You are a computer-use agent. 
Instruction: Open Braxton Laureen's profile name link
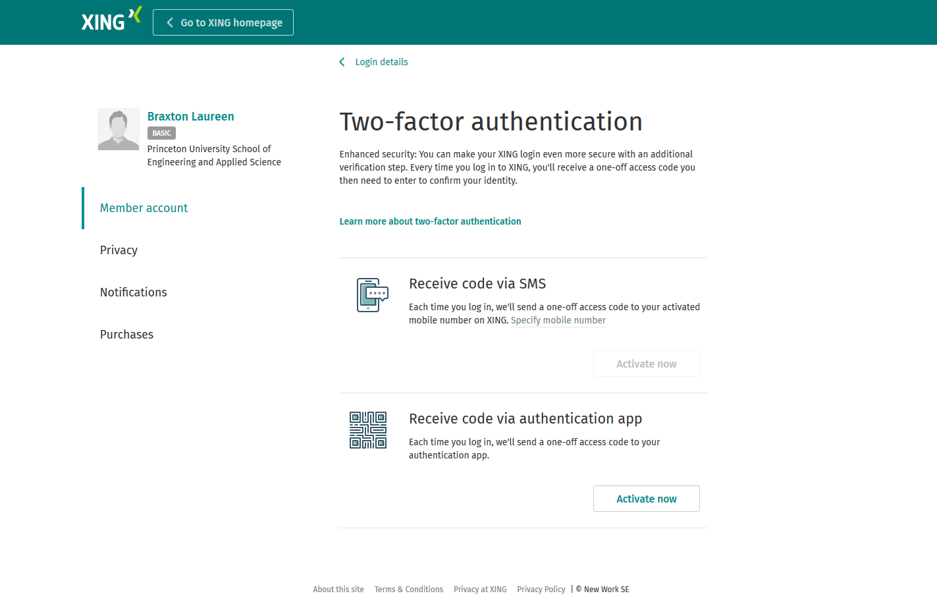click(x=190, y=117)
